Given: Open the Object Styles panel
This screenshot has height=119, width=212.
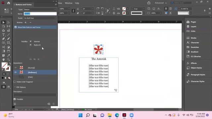Looking at the screenshot, I should [x=194, y=68].
